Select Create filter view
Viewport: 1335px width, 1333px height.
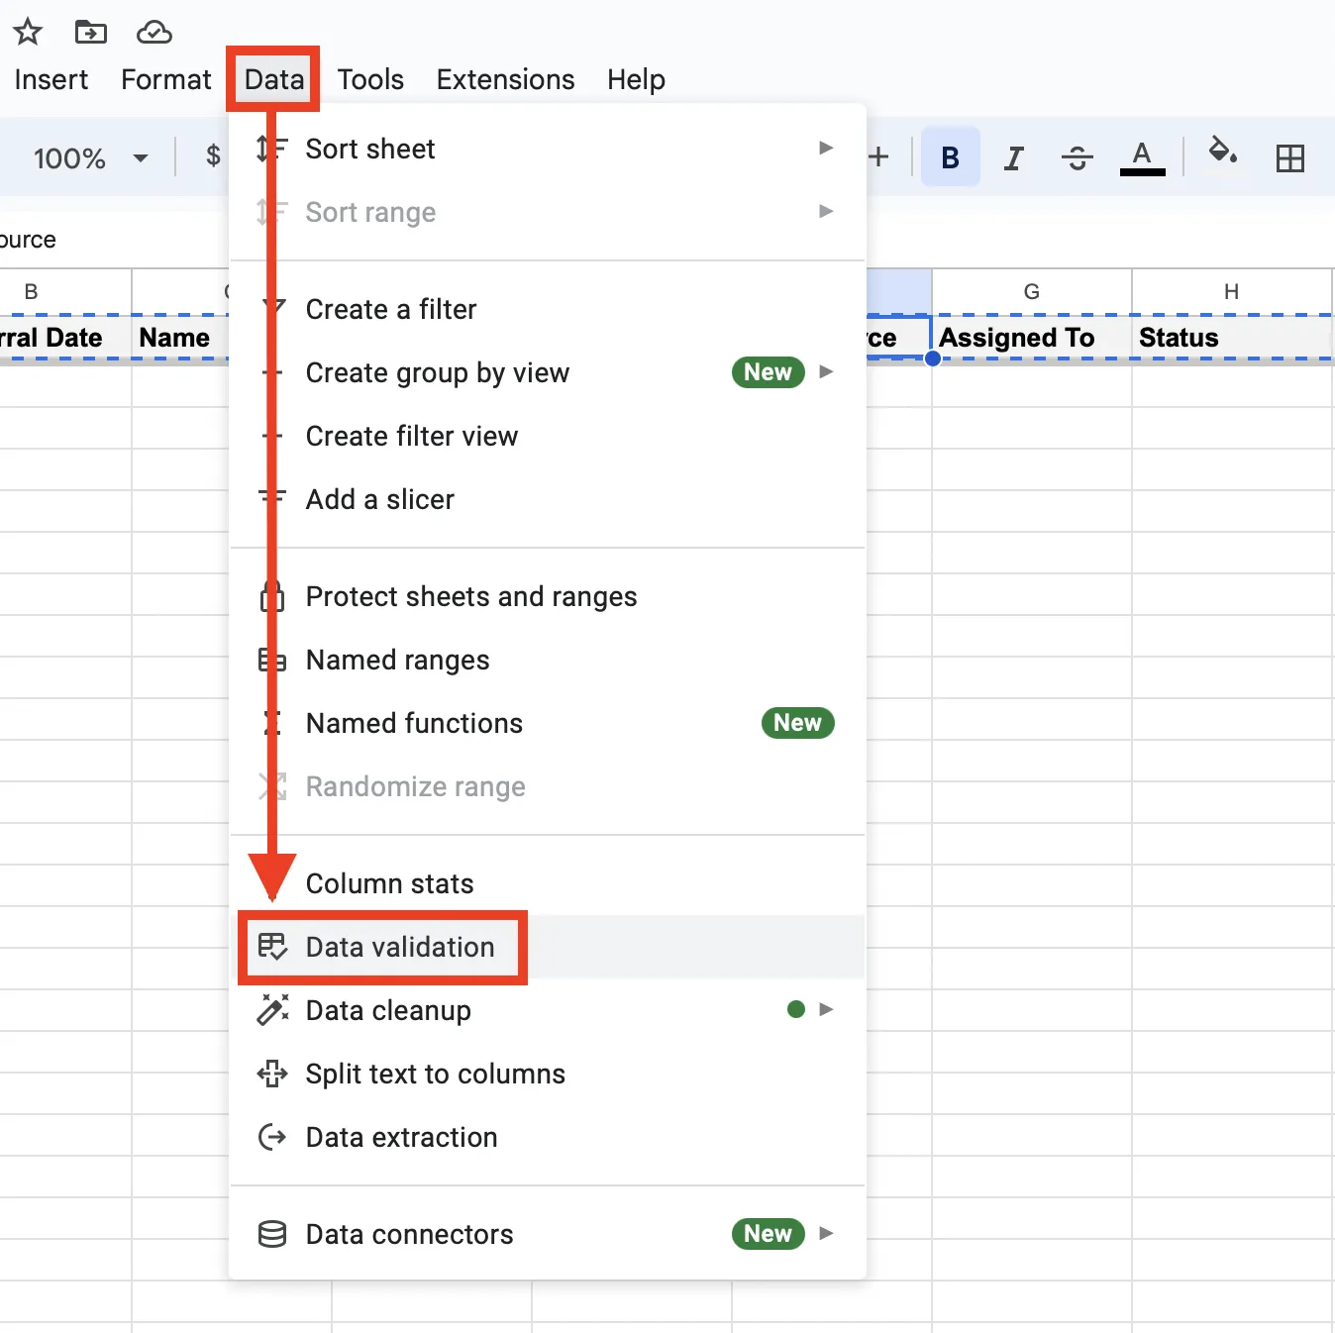548,436
